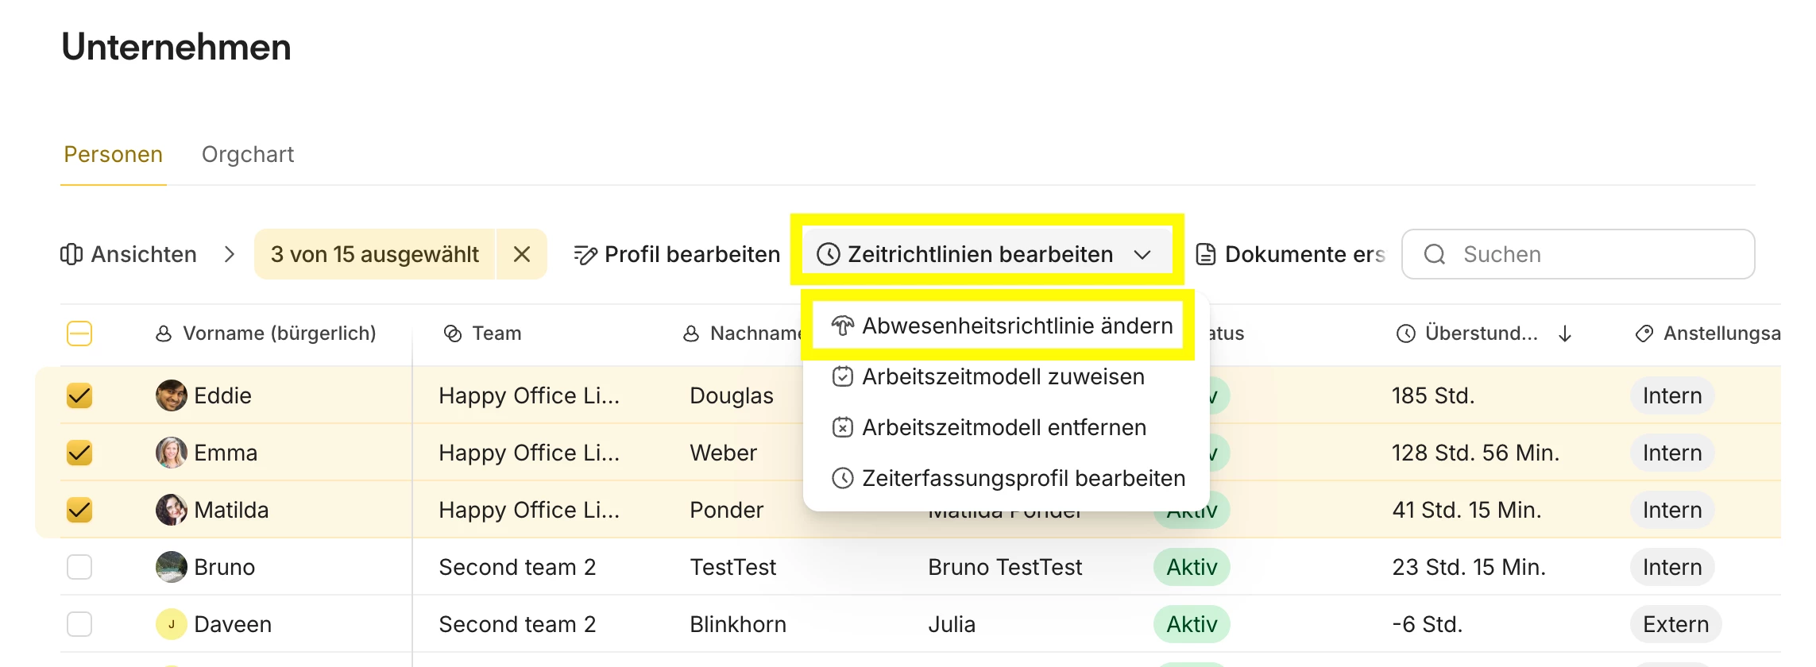Click the Anstellungsart tag icon
Screen dimensions: 1816x667
[x=1644, y=333]
